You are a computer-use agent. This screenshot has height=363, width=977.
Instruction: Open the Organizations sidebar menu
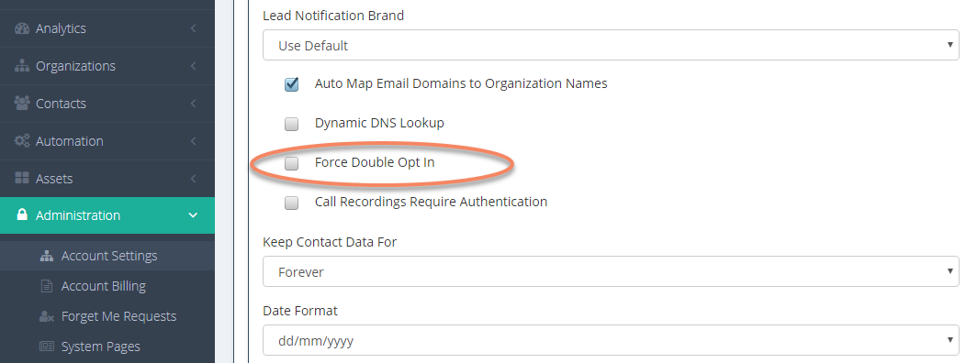pyautogui.click(x=107, y=66)
